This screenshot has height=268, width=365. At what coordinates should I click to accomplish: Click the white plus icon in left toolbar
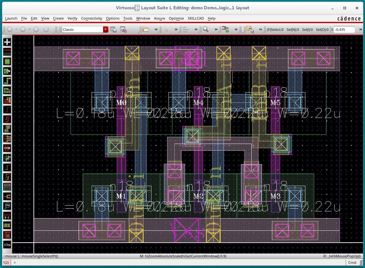pyautogui.click(x=7, y=42)
